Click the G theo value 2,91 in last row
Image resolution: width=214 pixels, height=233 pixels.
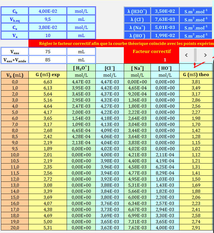click(196, 228)
